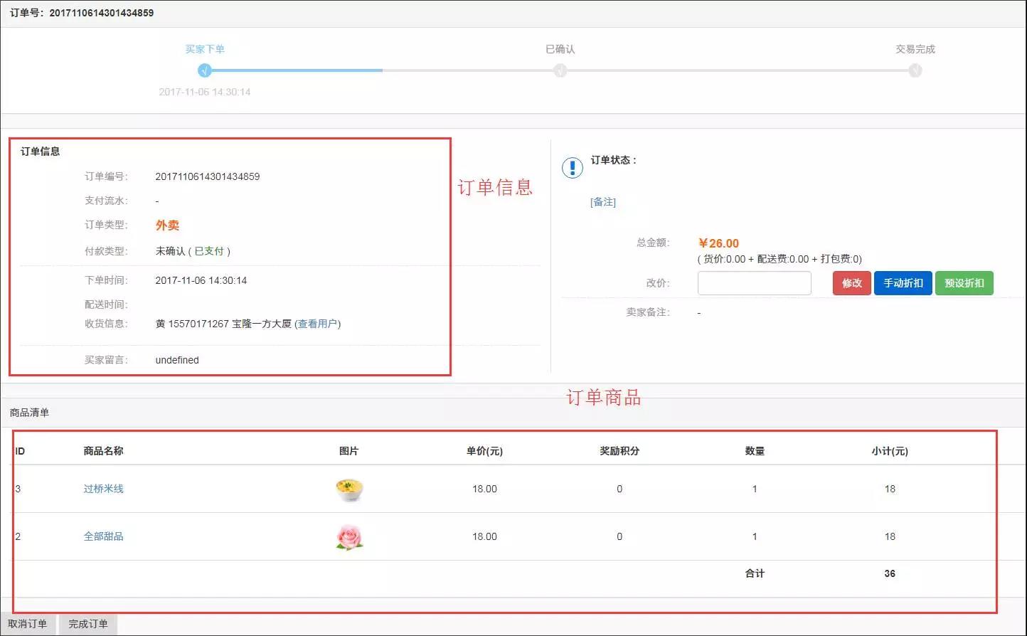Click the 完成订单 button
This screenshot has width=1027, height=636.
(x=88, y=624)
